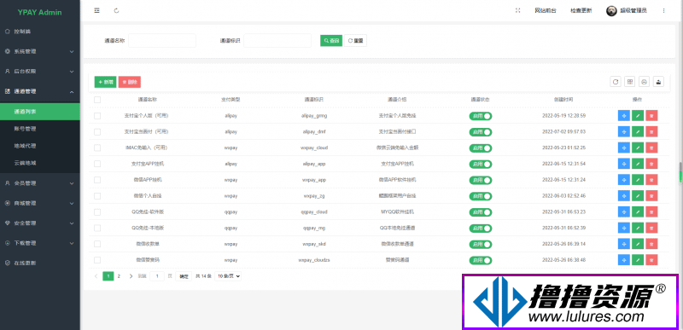Click the 重置 reset button
This screenshot has height=330, width=683.
(355, 40)
